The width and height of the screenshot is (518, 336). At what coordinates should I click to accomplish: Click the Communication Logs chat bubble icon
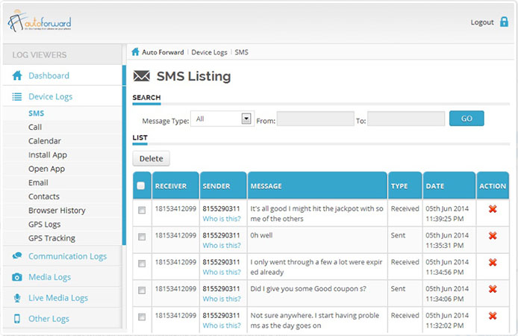point(16,256)
